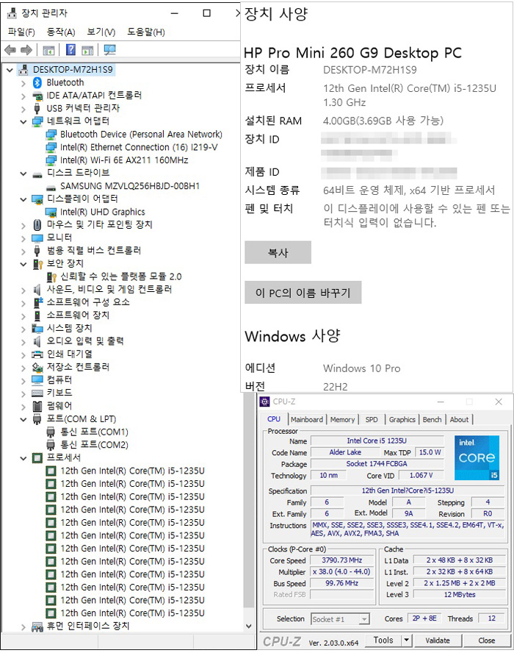Click the CPU-Z title bar app icon
514x653 pixels.
(x=264, y=402)
